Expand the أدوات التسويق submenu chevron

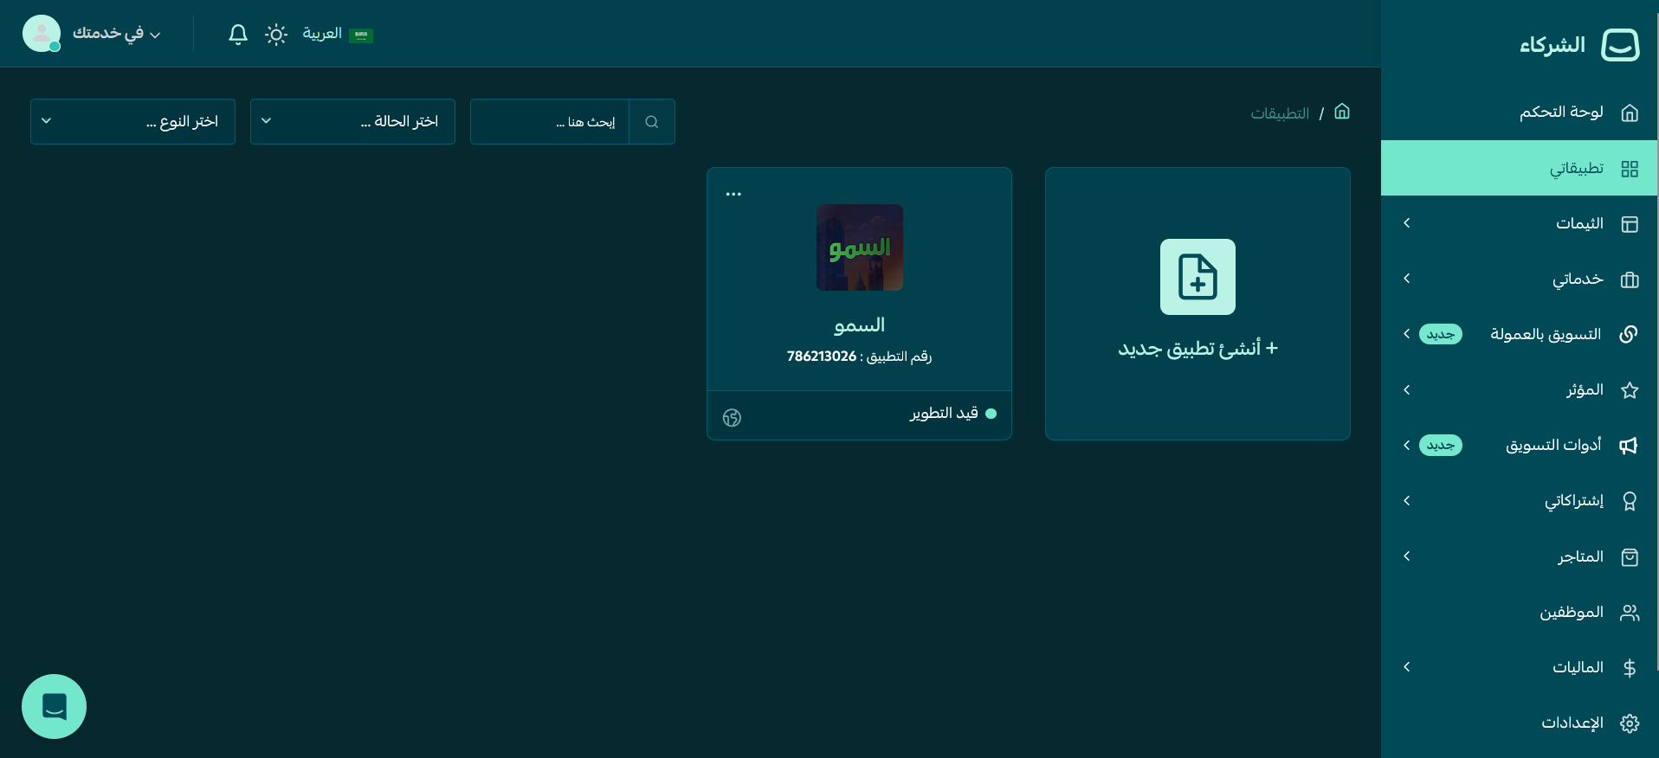point(1407,445)
